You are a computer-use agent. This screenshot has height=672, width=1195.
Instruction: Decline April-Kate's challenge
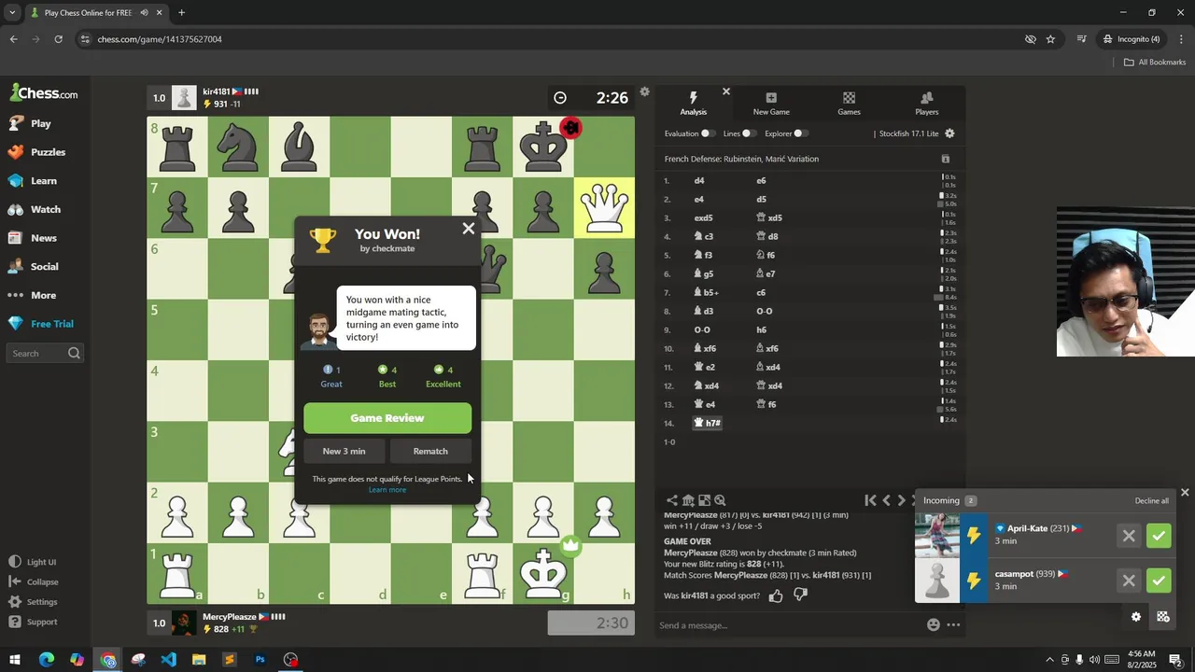(1129, 536)
